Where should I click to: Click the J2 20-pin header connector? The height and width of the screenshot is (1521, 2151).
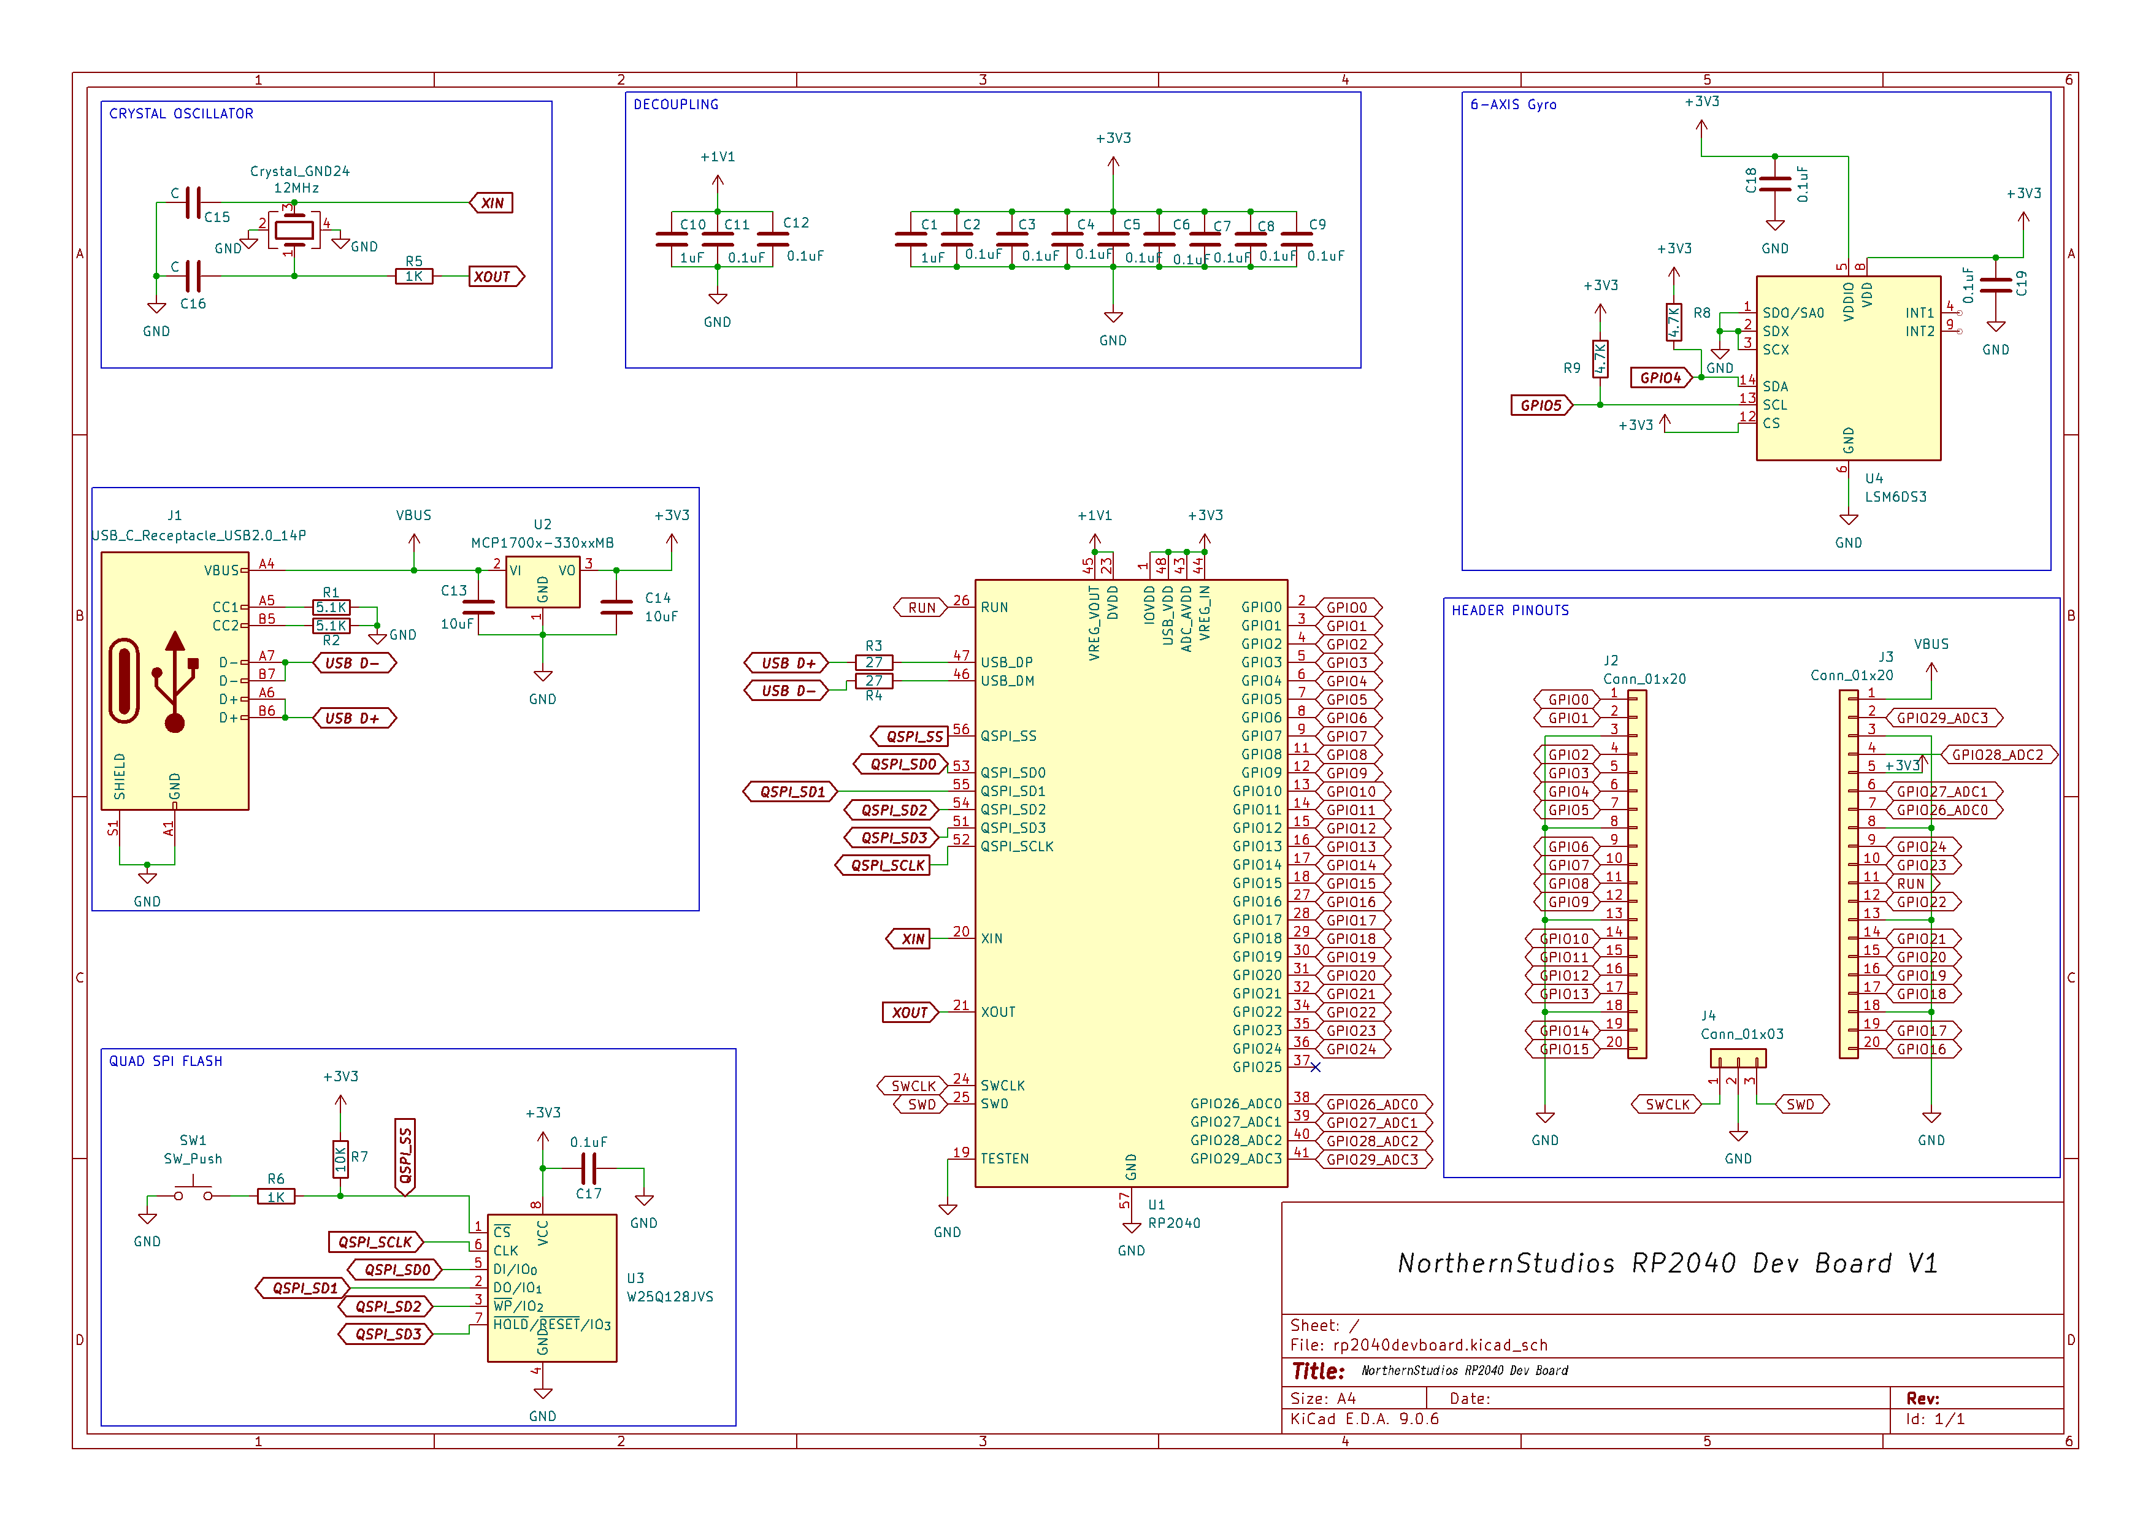(1636, 874)
